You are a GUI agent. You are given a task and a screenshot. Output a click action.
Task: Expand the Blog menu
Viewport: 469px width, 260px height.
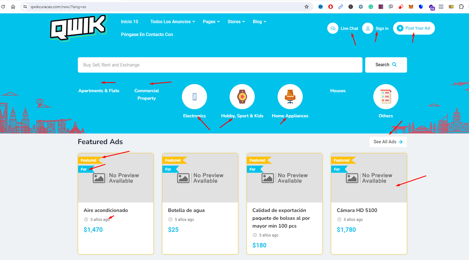click(259, 22)
